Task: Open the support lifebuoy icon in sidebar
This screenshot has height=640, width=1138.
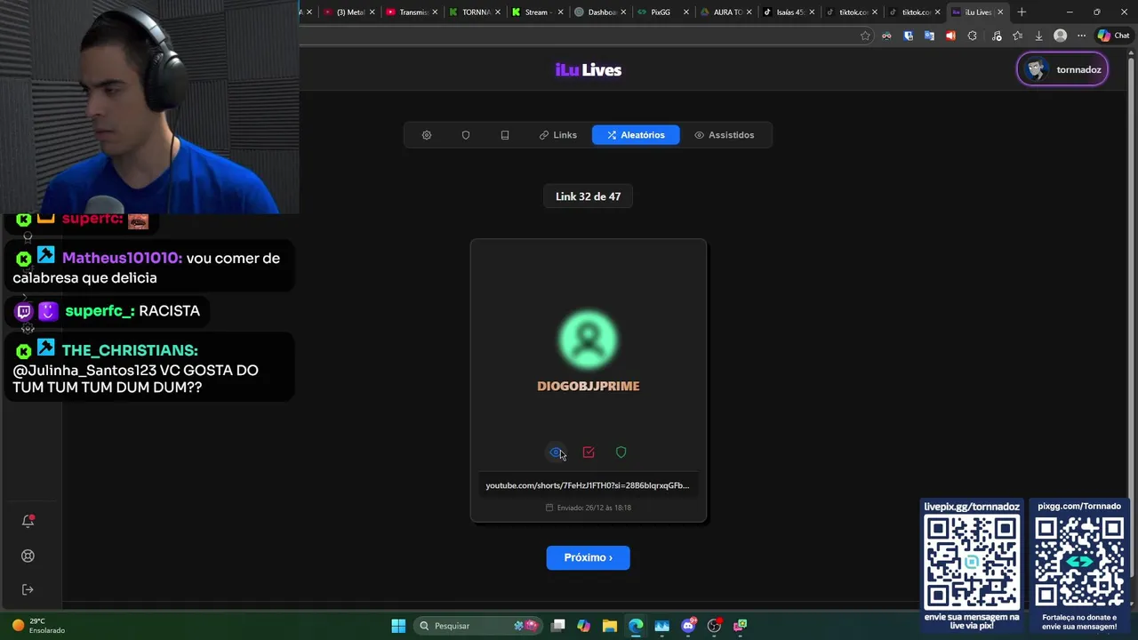Action: click(28, 556)
